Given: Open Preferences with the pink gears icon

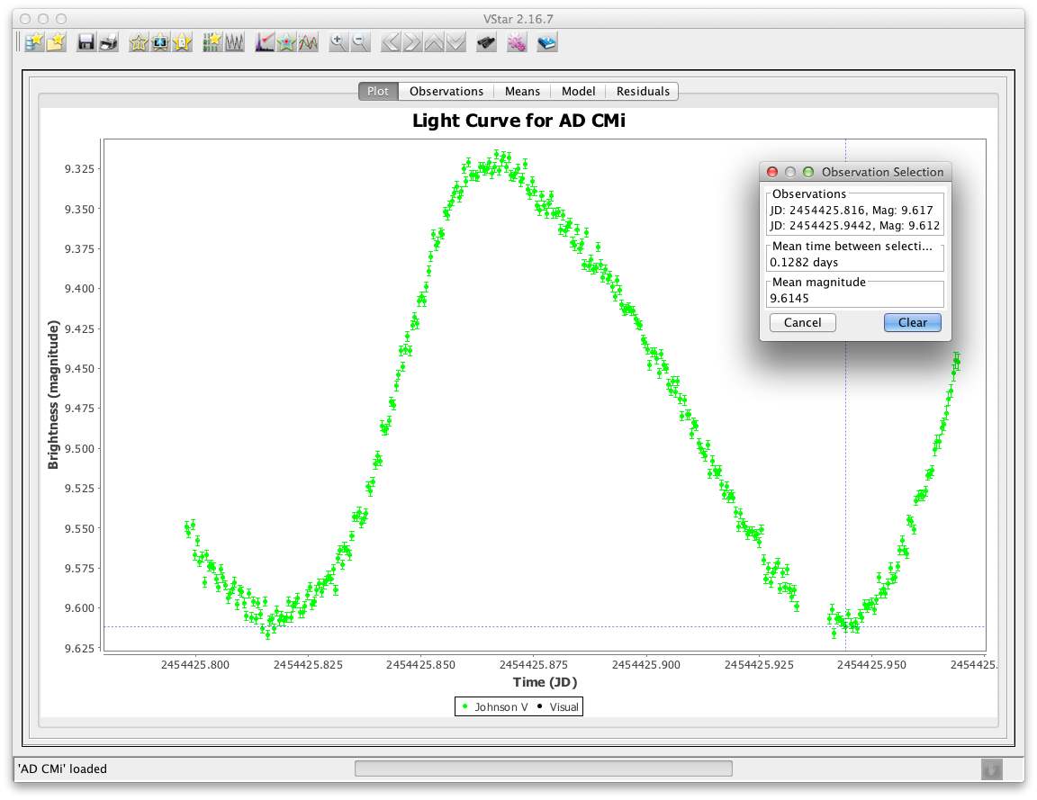Looking at the screenshot, I should (517, 42).
